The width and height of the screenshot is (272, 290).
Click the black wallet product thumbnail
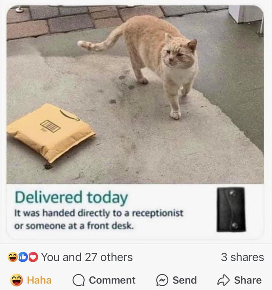click(231, 210)
